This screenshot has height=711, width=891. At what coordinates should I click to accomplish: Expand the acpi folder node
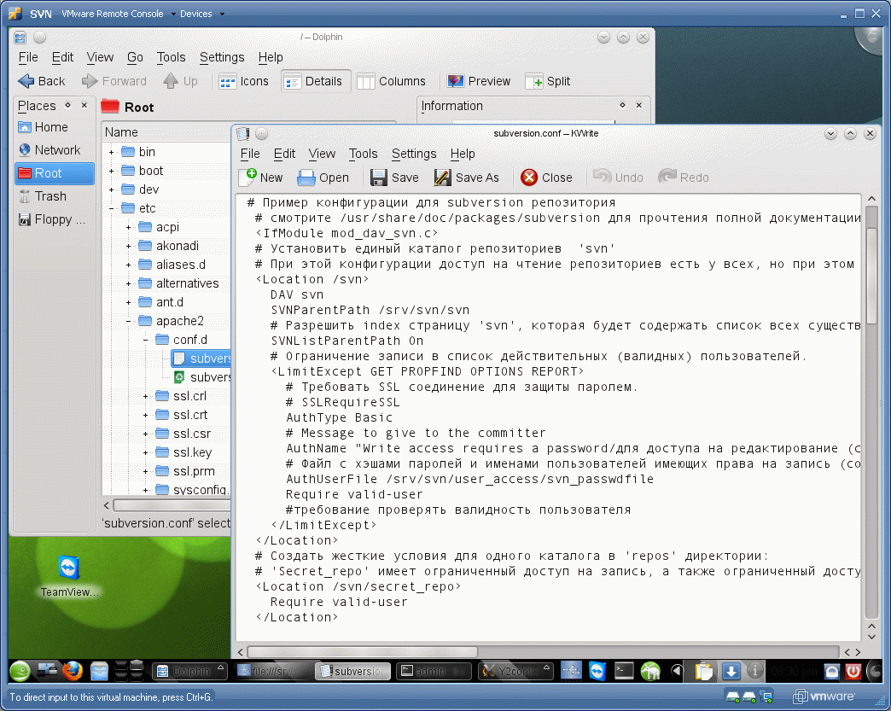(x=128, y=227)
